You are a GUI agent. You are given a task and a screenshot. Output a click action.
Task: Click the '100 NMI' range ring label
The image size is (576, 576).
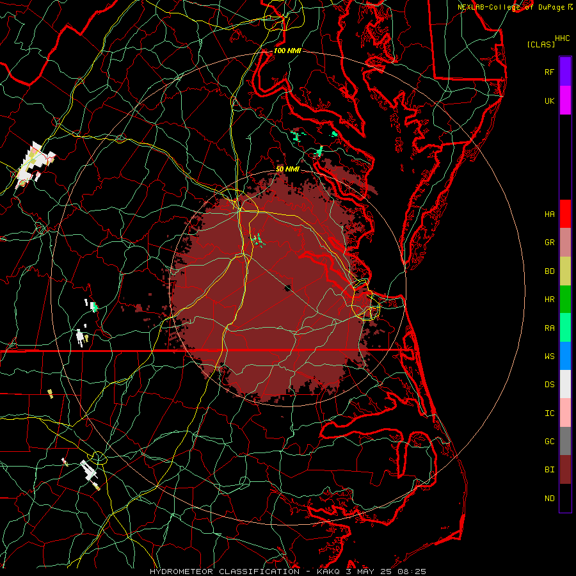click(x=287, y=51)
